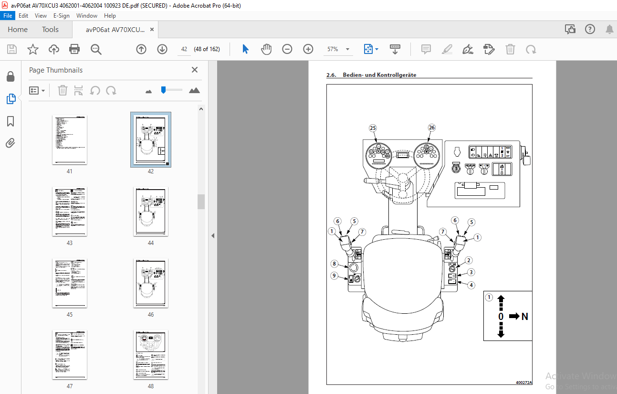
Task: Print the document with printer icon
Action: tap(74, 49)
